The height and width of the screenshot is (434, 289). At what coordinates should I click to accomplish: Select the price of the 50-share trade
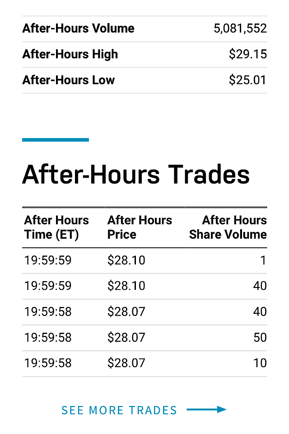click(x=126, y=337)
